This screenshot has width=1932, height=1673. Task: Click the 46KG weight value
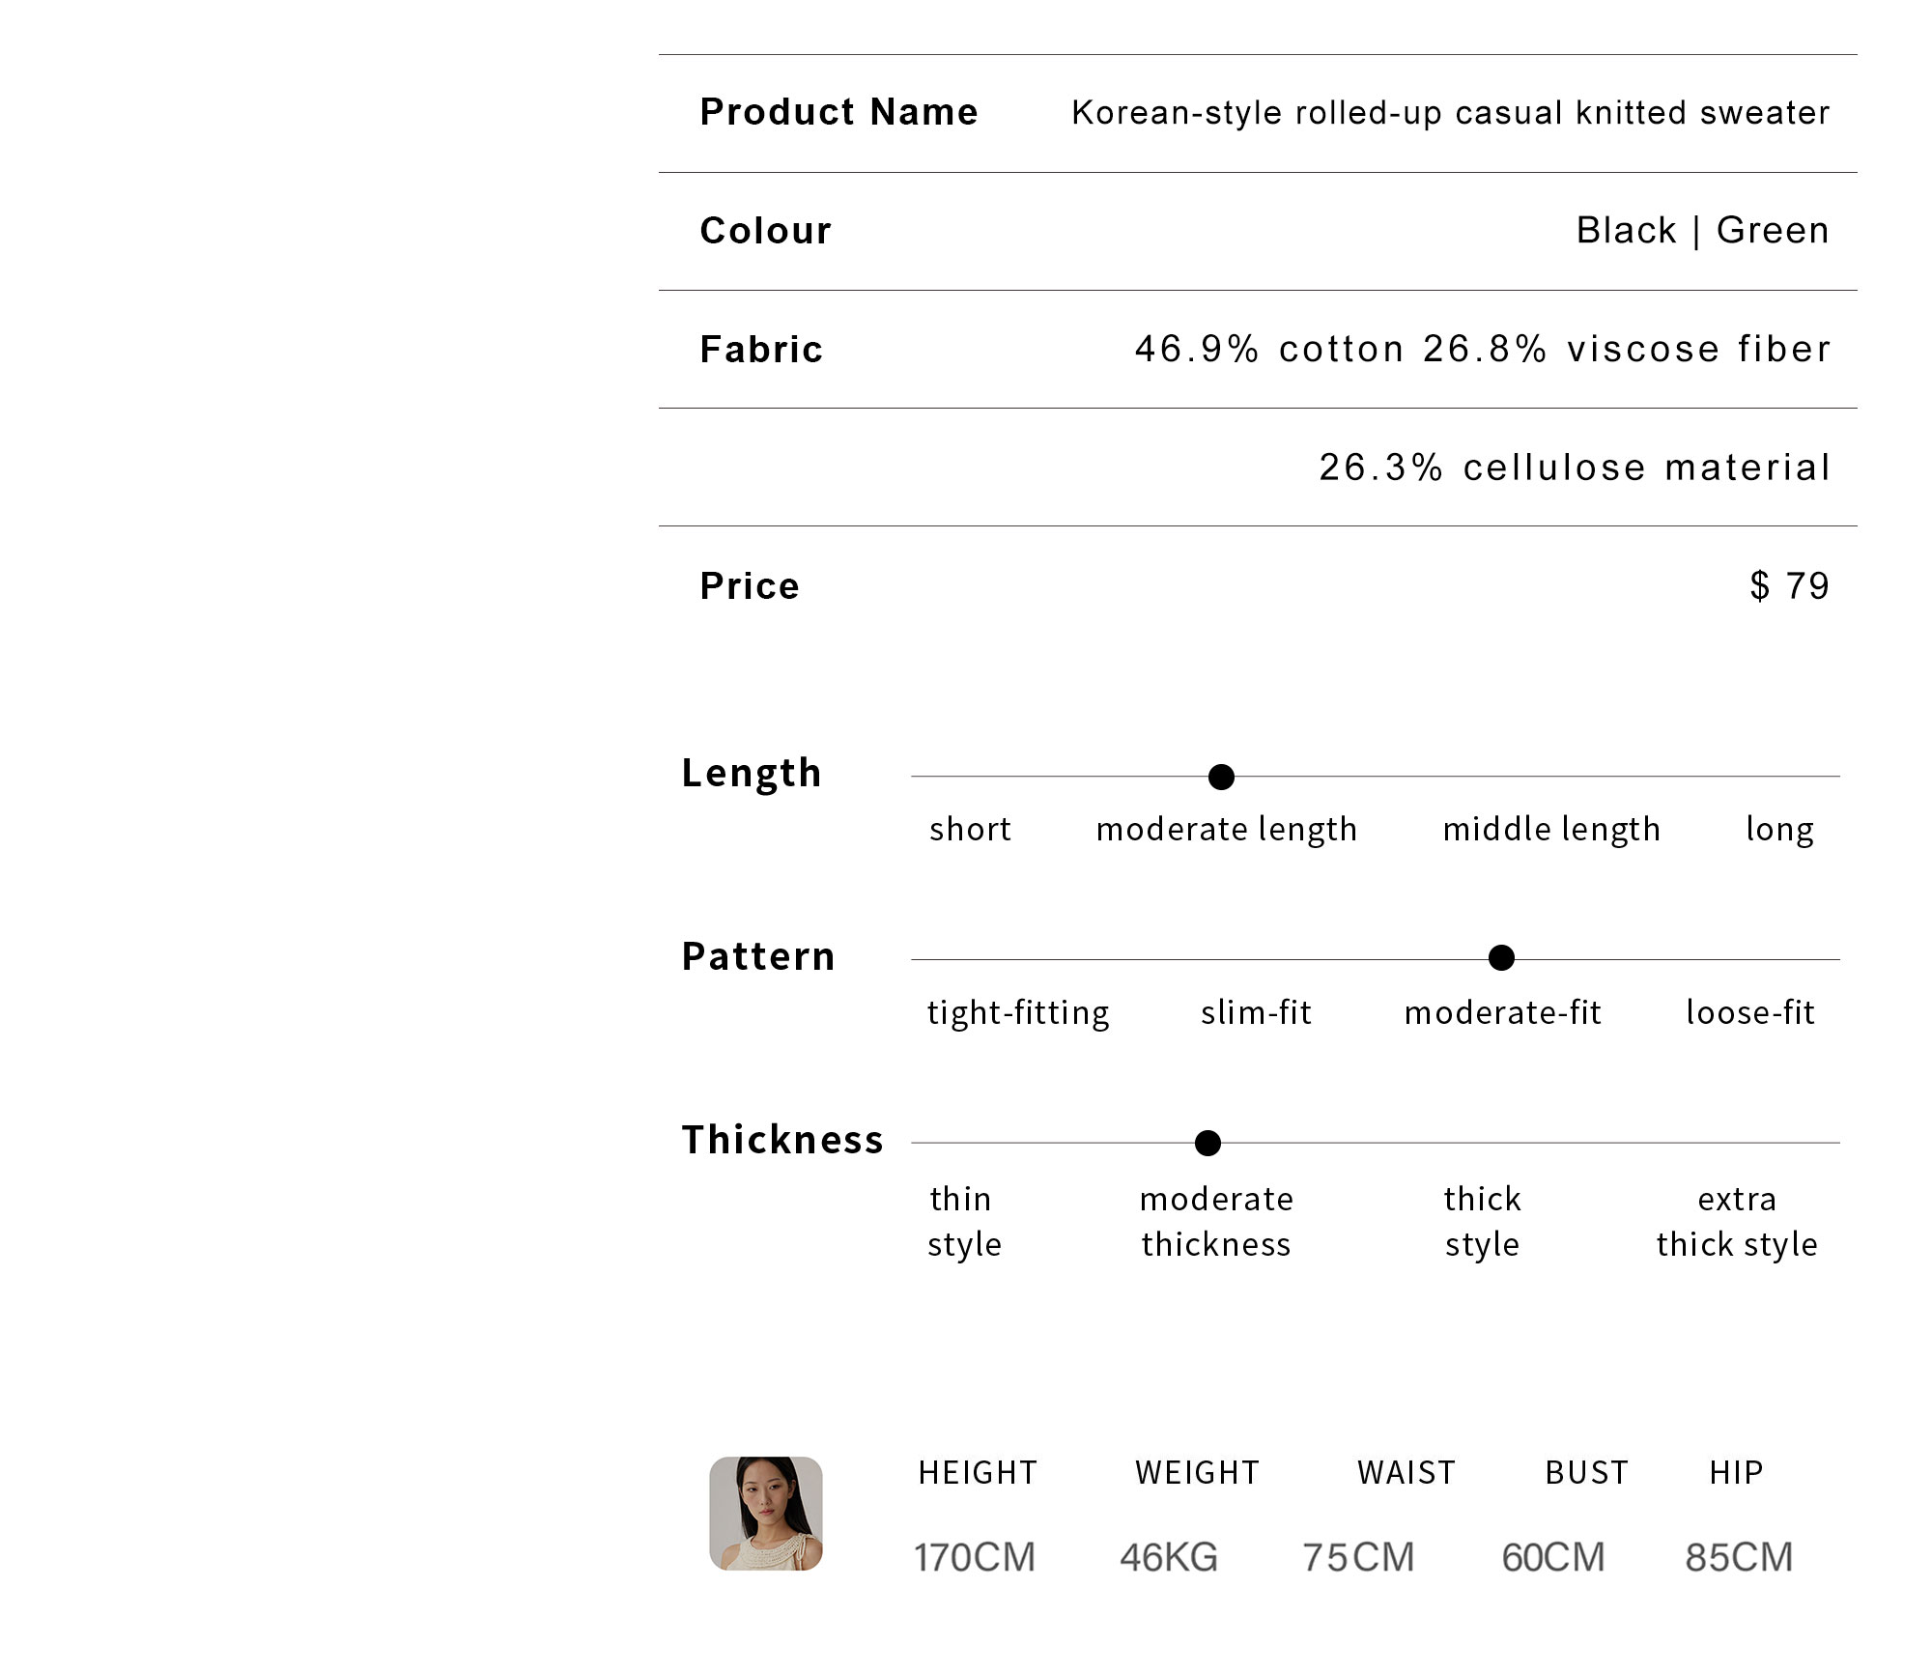[1169, 1558]
